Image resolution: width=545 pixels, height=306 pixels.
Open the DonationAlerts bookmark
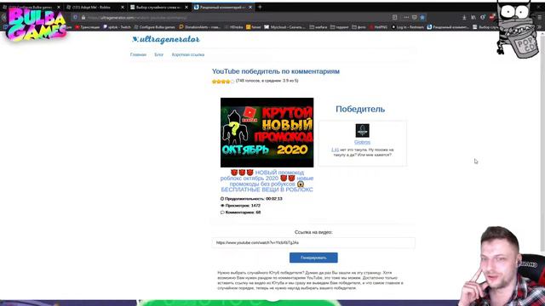[x=200, y=27]
